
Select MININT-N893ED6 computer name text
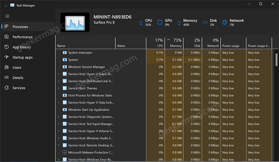pos(112,17)
